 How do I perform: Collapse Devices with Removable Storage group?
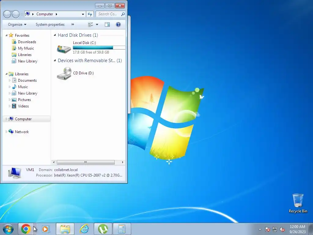pos(55,60)
